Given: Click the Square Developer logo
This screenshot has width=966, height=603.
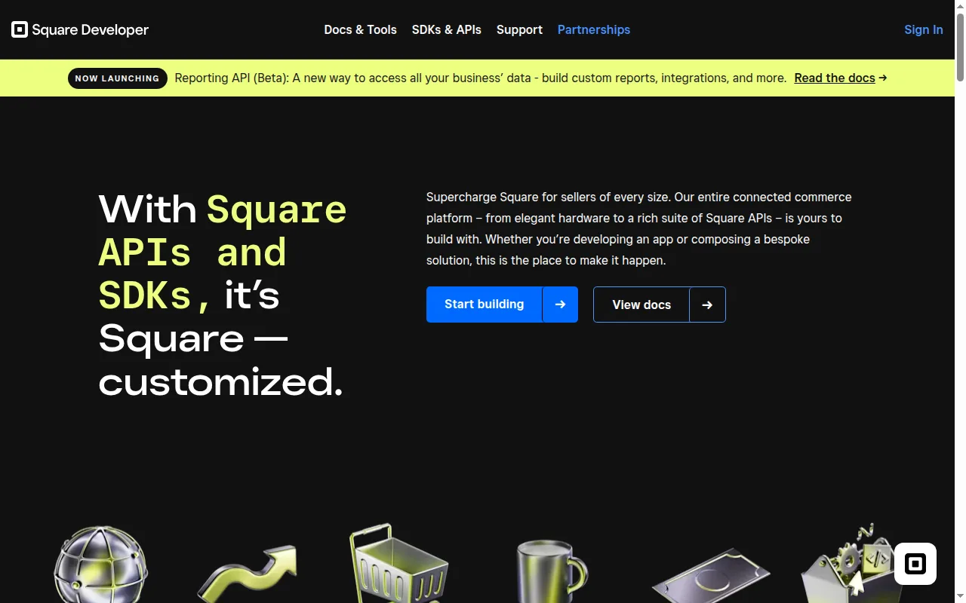Looking at the screenshot, I should [x=80, y=29].
